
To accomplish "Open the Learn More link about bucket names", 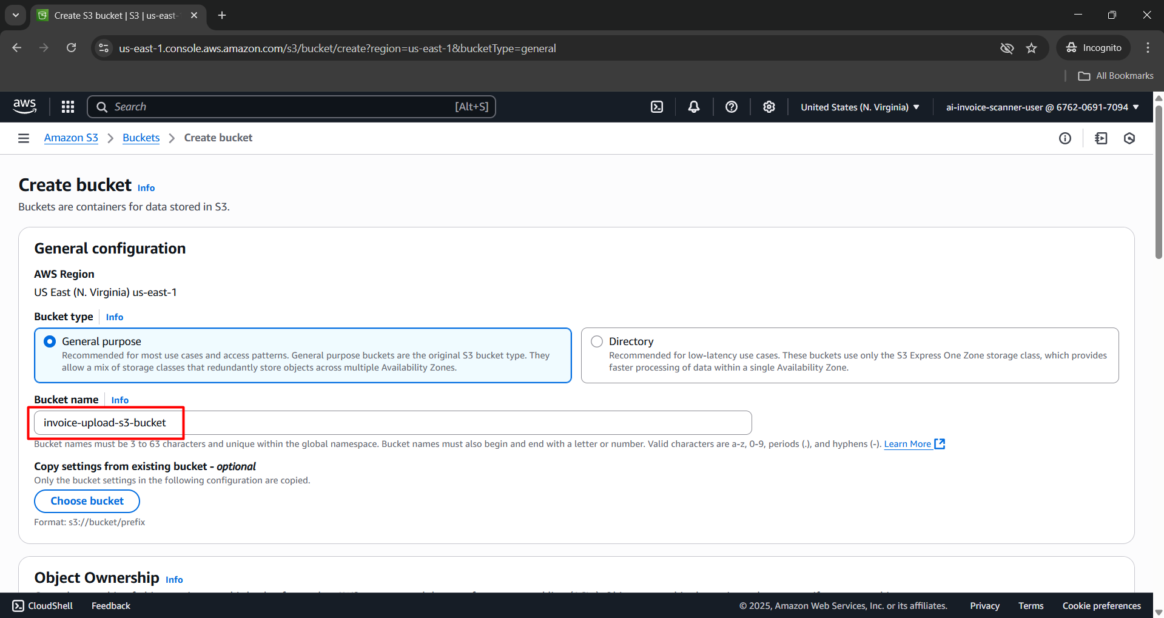I will click(x=907, y=443).
